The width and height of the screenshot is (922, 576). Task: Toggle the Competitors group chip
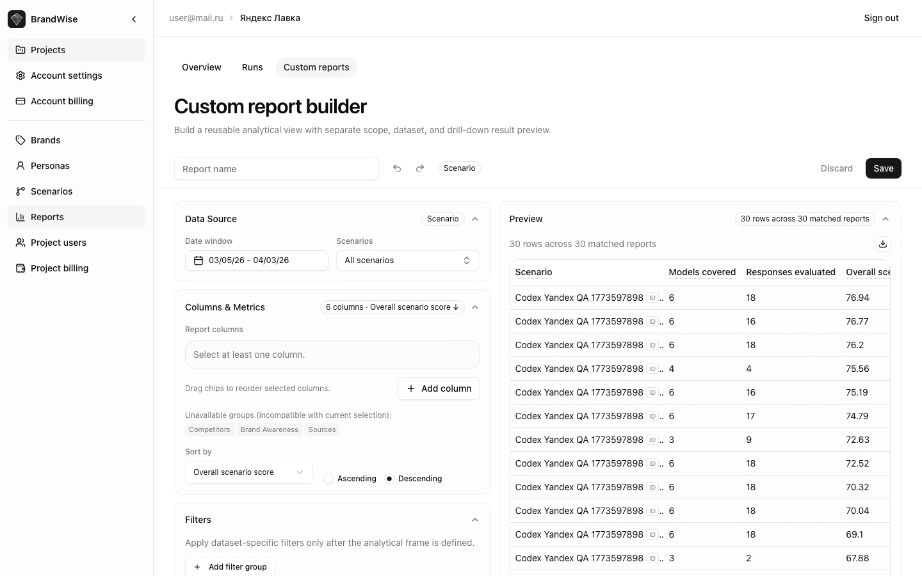coord(209,429)
